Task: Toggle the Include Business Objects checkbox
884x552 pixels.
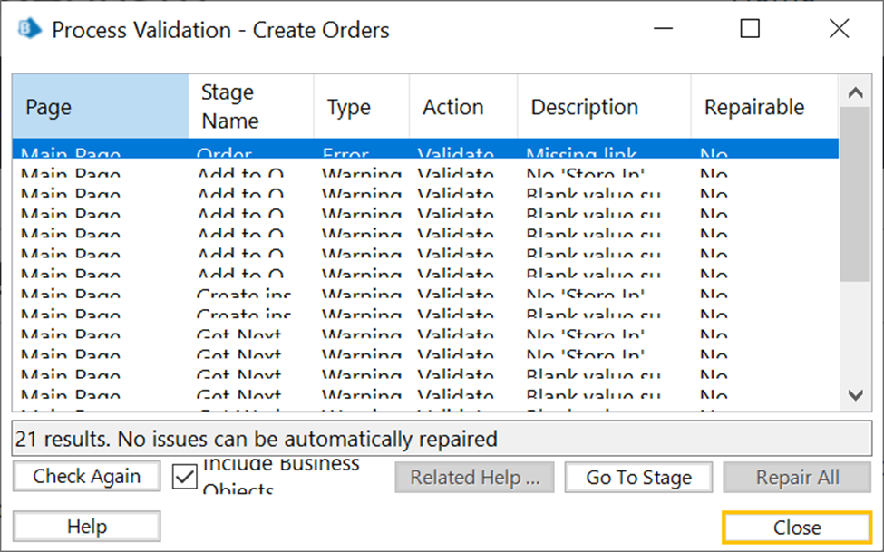Action: pos(184,477)
